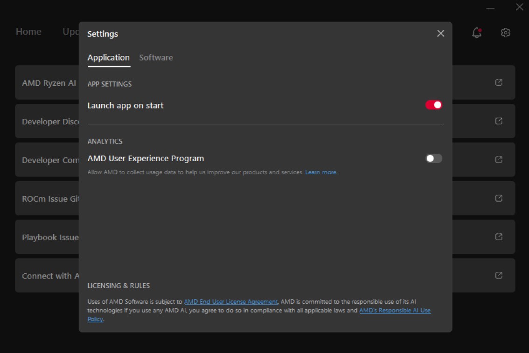The width and height of the screenshot is (529, 353).
Task: Open external link icon for ROCm Issue row
Action: tap(499, 198)
